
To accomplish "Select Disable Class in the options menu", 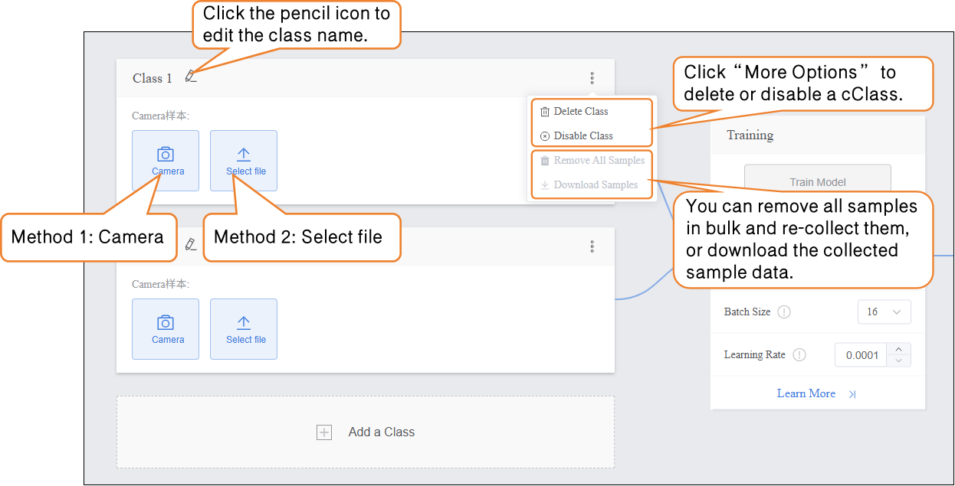I will pyautogui.click(x=583, y=136).
